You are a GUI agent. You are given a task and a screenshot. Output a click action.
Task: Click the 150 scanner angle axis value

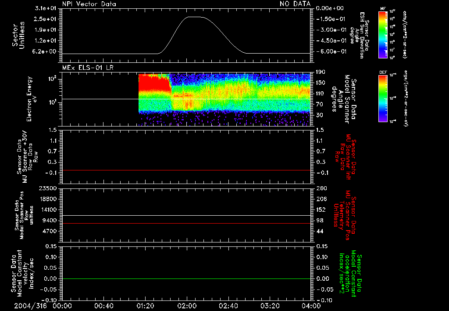[321, 83]
